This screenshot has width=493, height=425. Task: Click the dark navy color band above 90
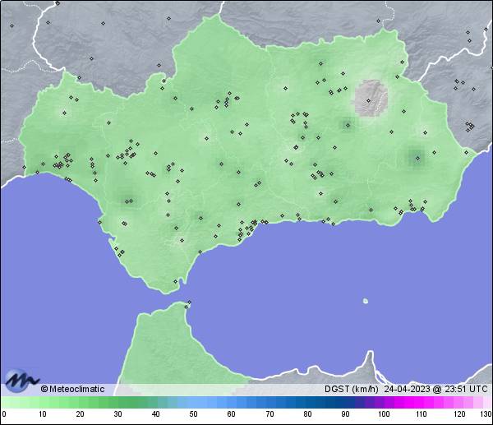point(345,402)
